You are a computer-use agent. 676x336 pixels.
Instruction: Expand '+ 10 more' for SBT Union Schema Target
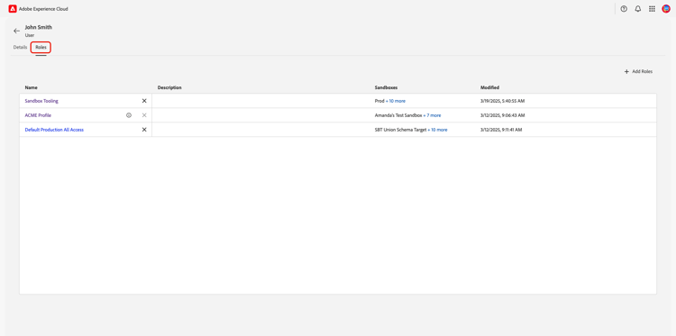pyautogui.click(x=437, y=130)
